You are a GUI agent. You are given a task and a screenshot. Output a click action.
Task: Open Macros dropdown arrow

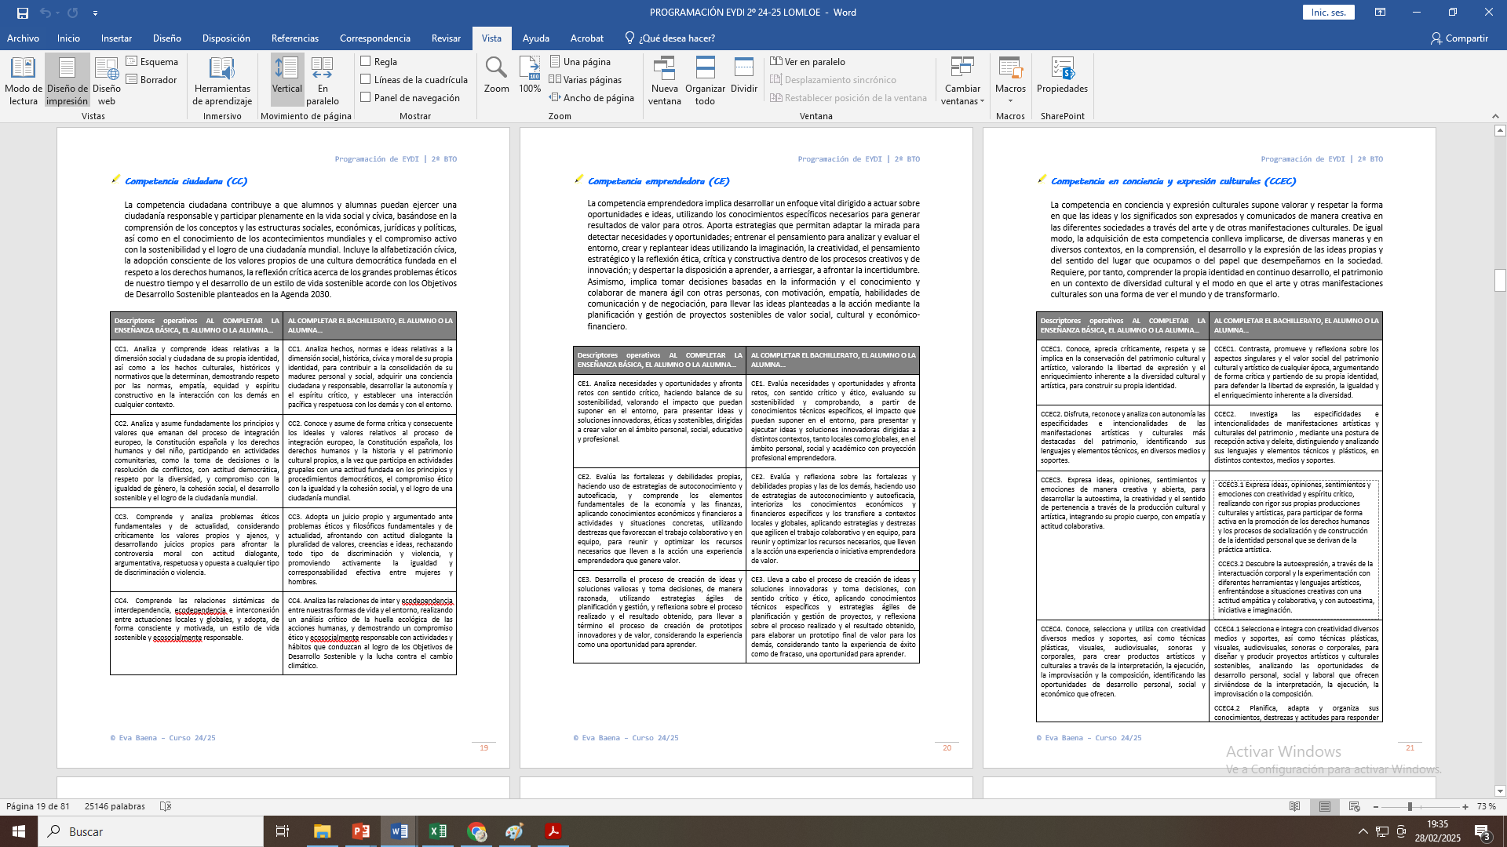click(x=1010, y=100)
